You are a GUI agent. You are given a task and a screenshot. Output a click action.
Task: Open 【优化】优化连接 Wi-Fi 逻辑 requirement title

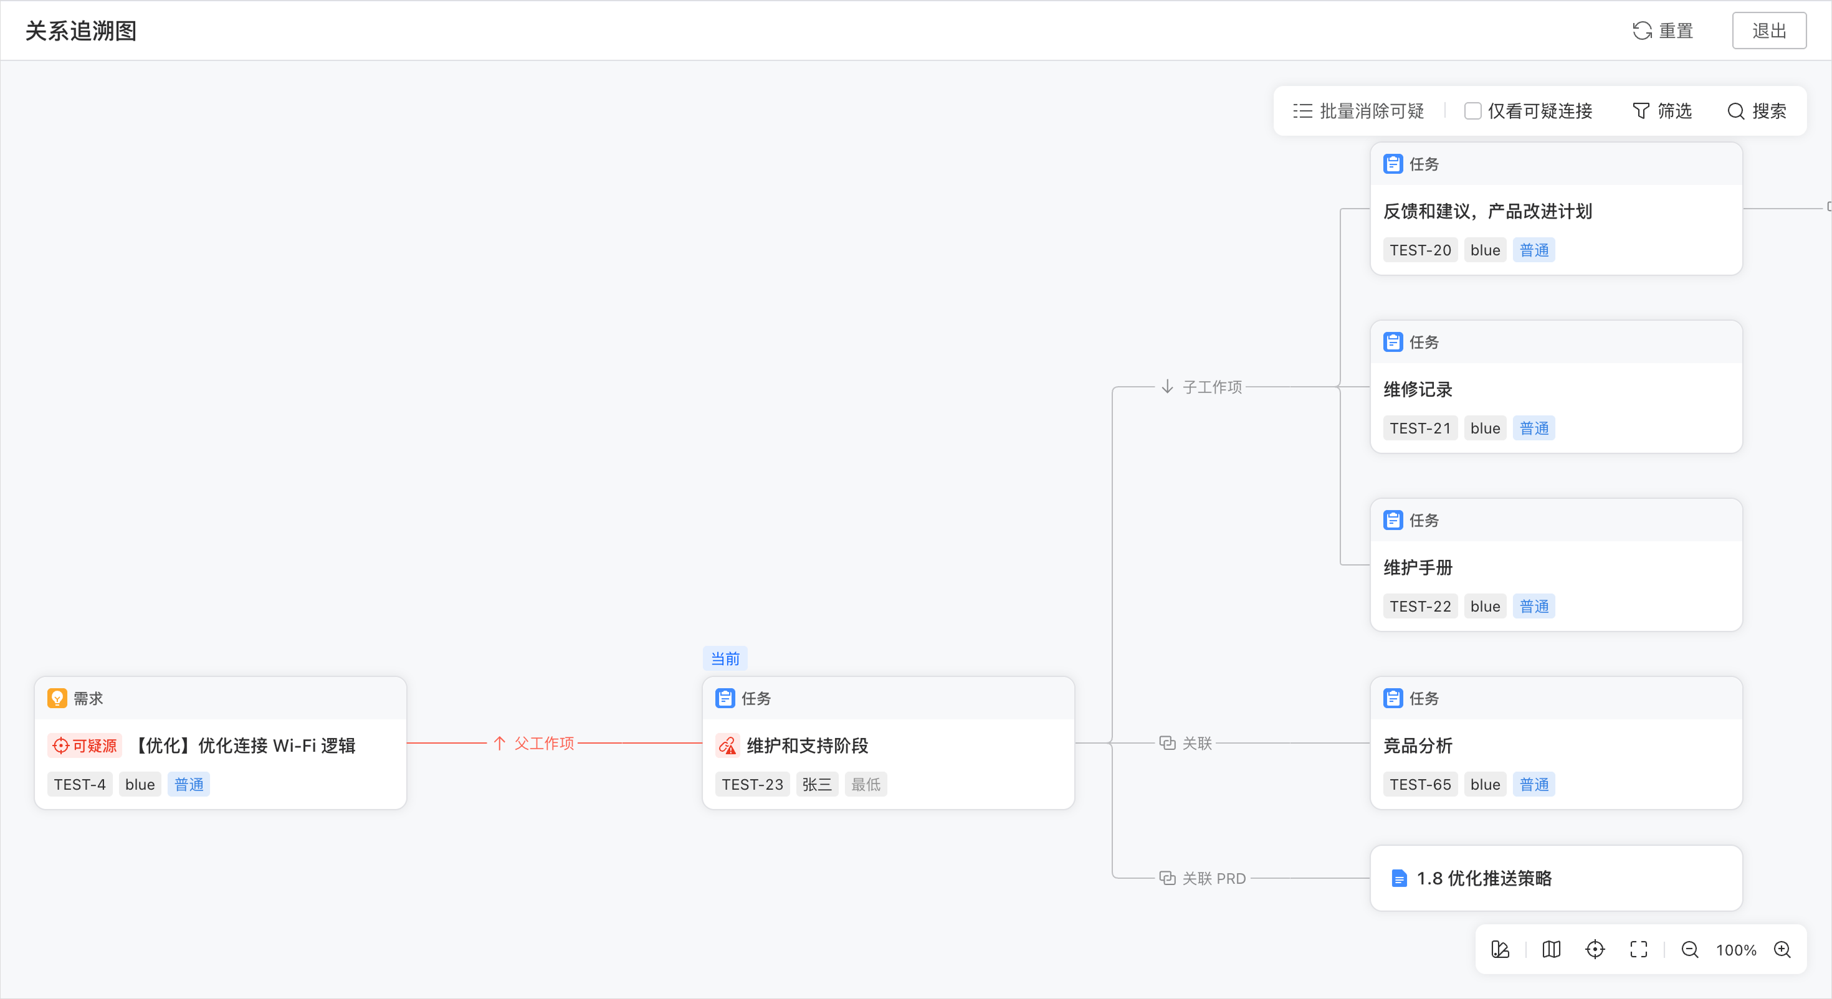click(243, 745)
